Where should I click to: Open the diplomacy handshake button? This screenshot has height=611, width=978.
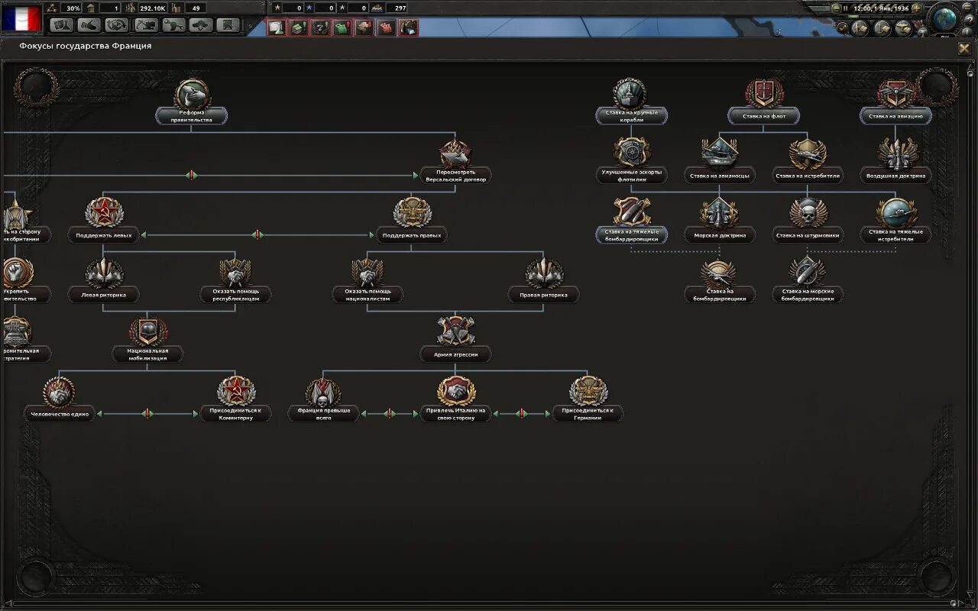click(89, 25)
